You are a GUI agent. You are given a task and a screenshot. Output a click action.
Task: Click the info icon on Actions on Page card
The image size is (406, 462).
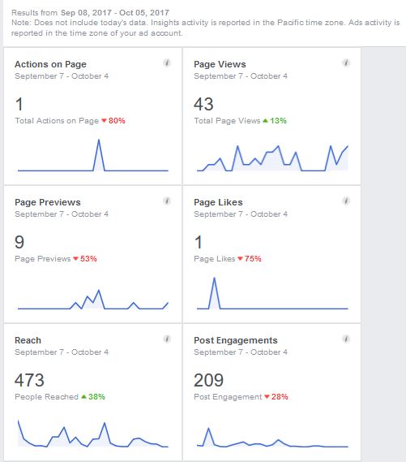click(x=167, y=63)
